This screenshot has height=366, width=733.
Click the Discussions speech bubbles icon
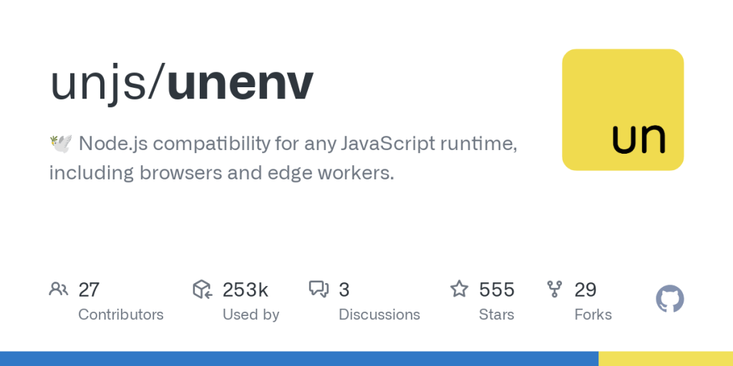[x=319, y=290]
